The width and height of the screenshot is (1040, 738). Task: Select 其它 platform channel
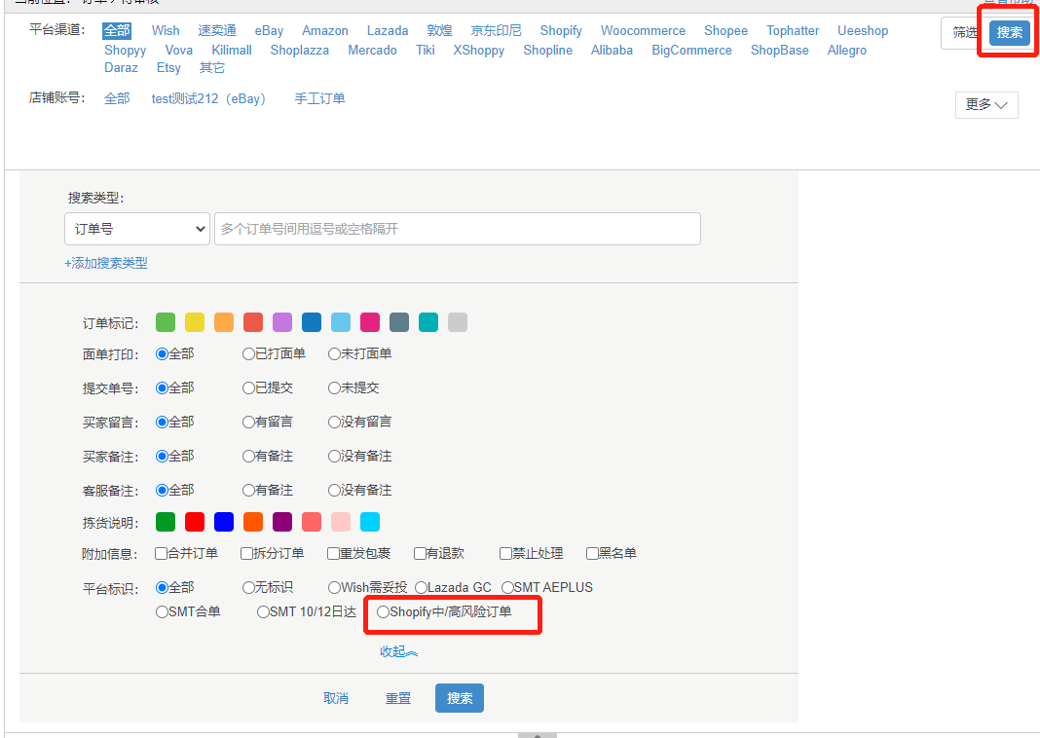point(212,67)
